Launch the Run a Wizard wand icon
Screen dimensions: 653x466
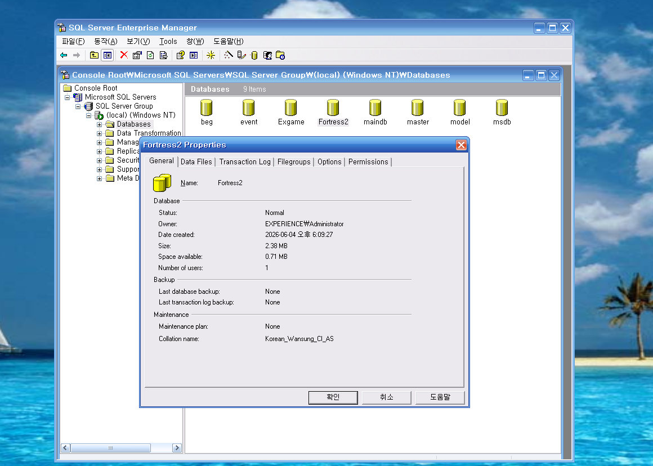[x=228, y=55]
